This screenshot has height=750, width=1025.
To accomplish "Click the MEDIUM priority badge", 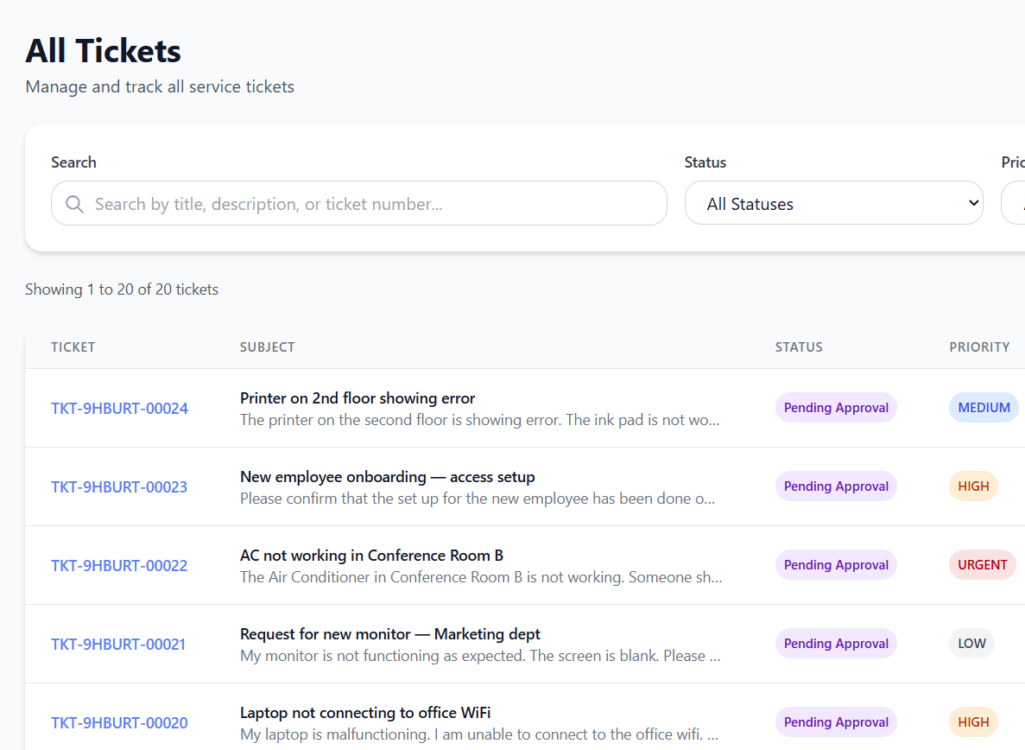I will [x=984, y=408].
